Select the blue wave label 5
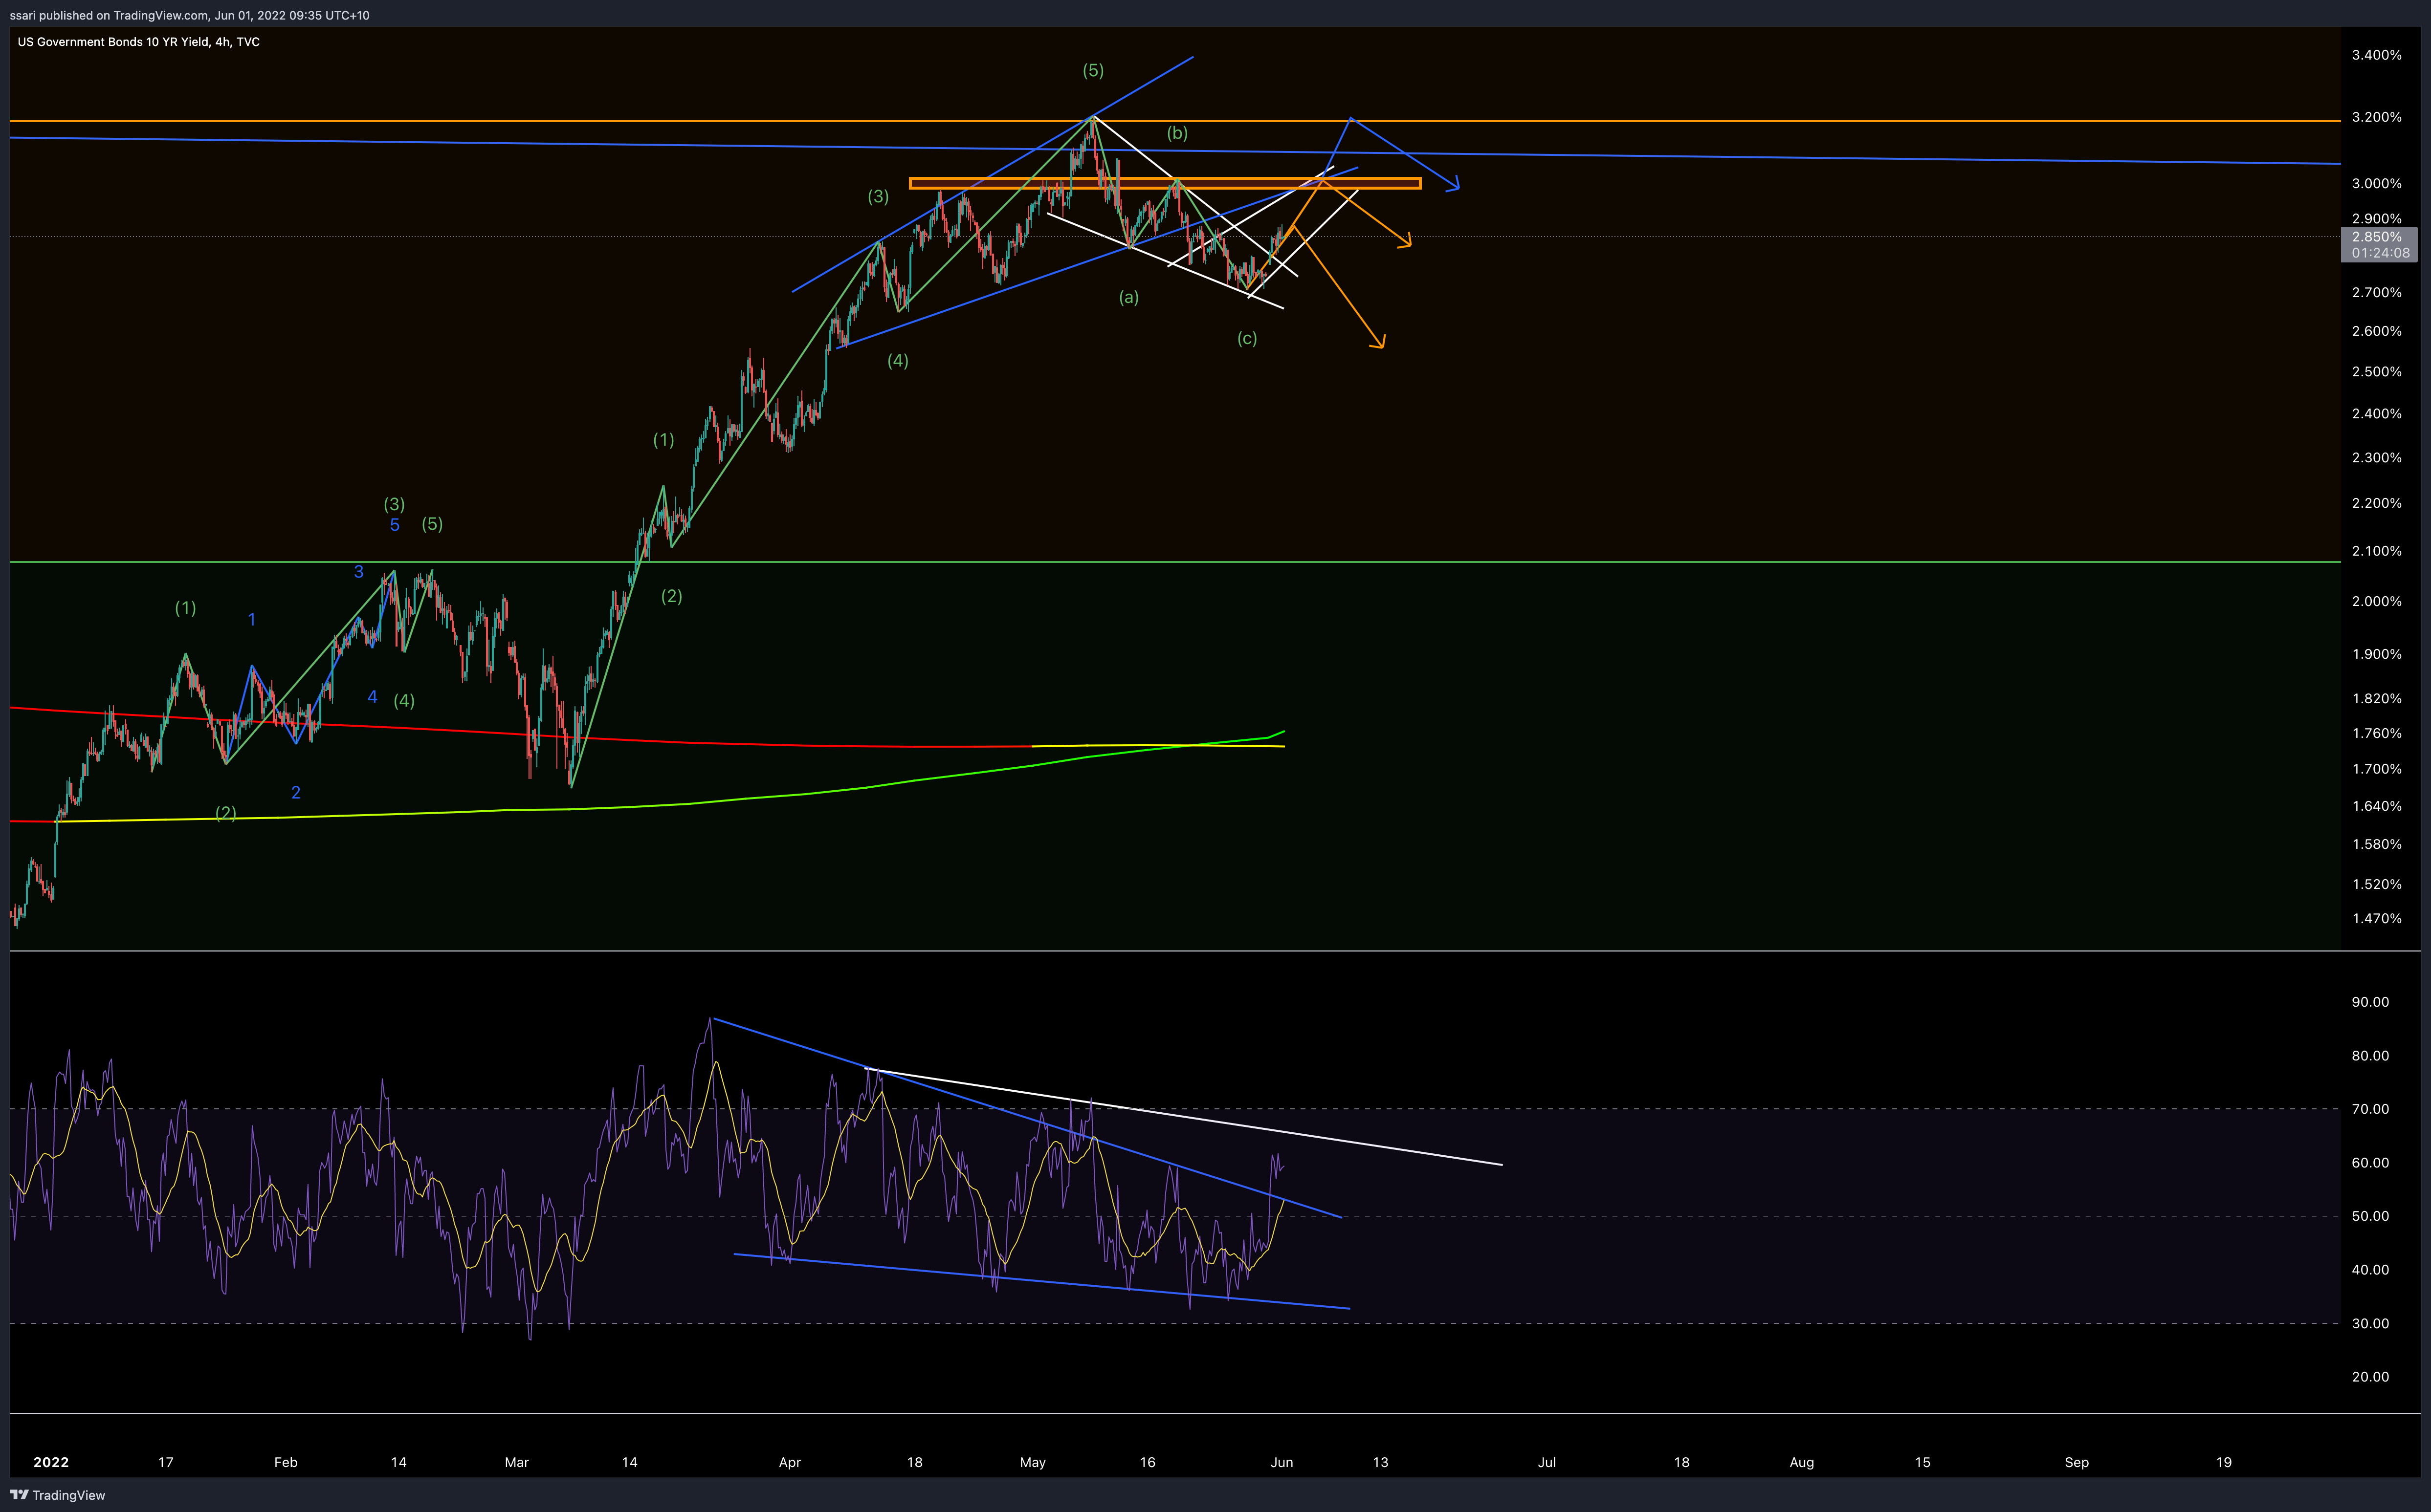Image resolution: width=2431 pixels, height=1512 pixels. [394, 525]
